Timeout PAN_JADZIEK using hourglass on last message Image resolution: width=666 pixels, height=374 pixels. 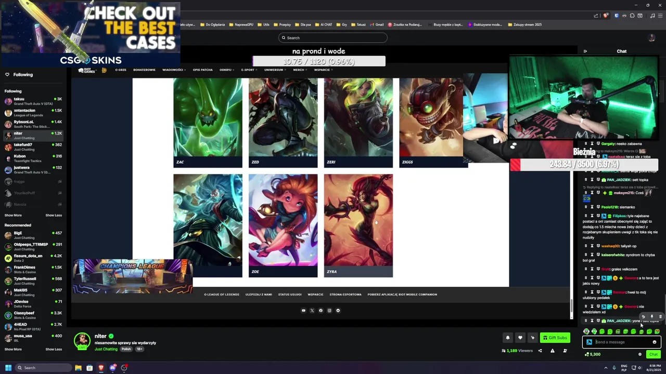click(592, 320)
